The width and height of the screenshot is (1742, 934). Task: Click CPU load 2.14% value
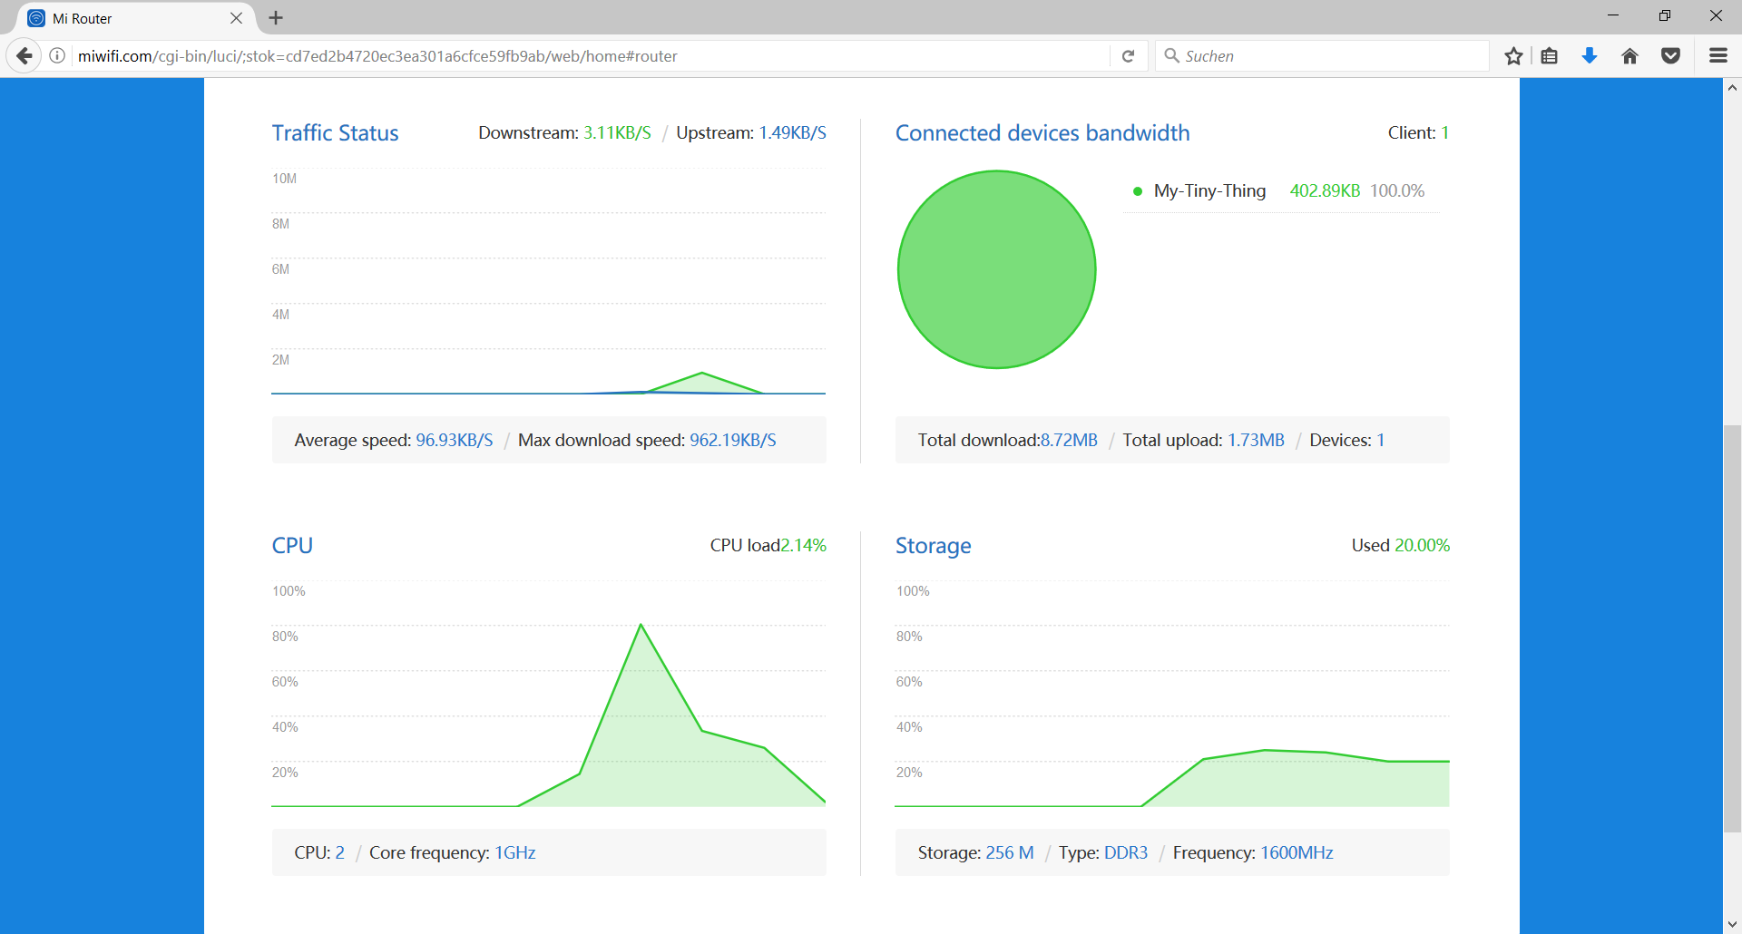(x=803, y=546)
